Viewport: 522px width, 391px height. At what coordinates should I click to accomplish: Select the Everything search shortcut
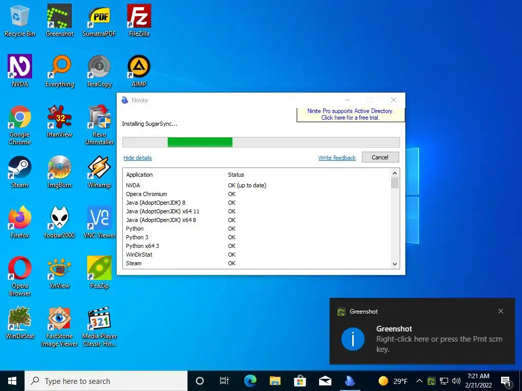click(60, 70)
